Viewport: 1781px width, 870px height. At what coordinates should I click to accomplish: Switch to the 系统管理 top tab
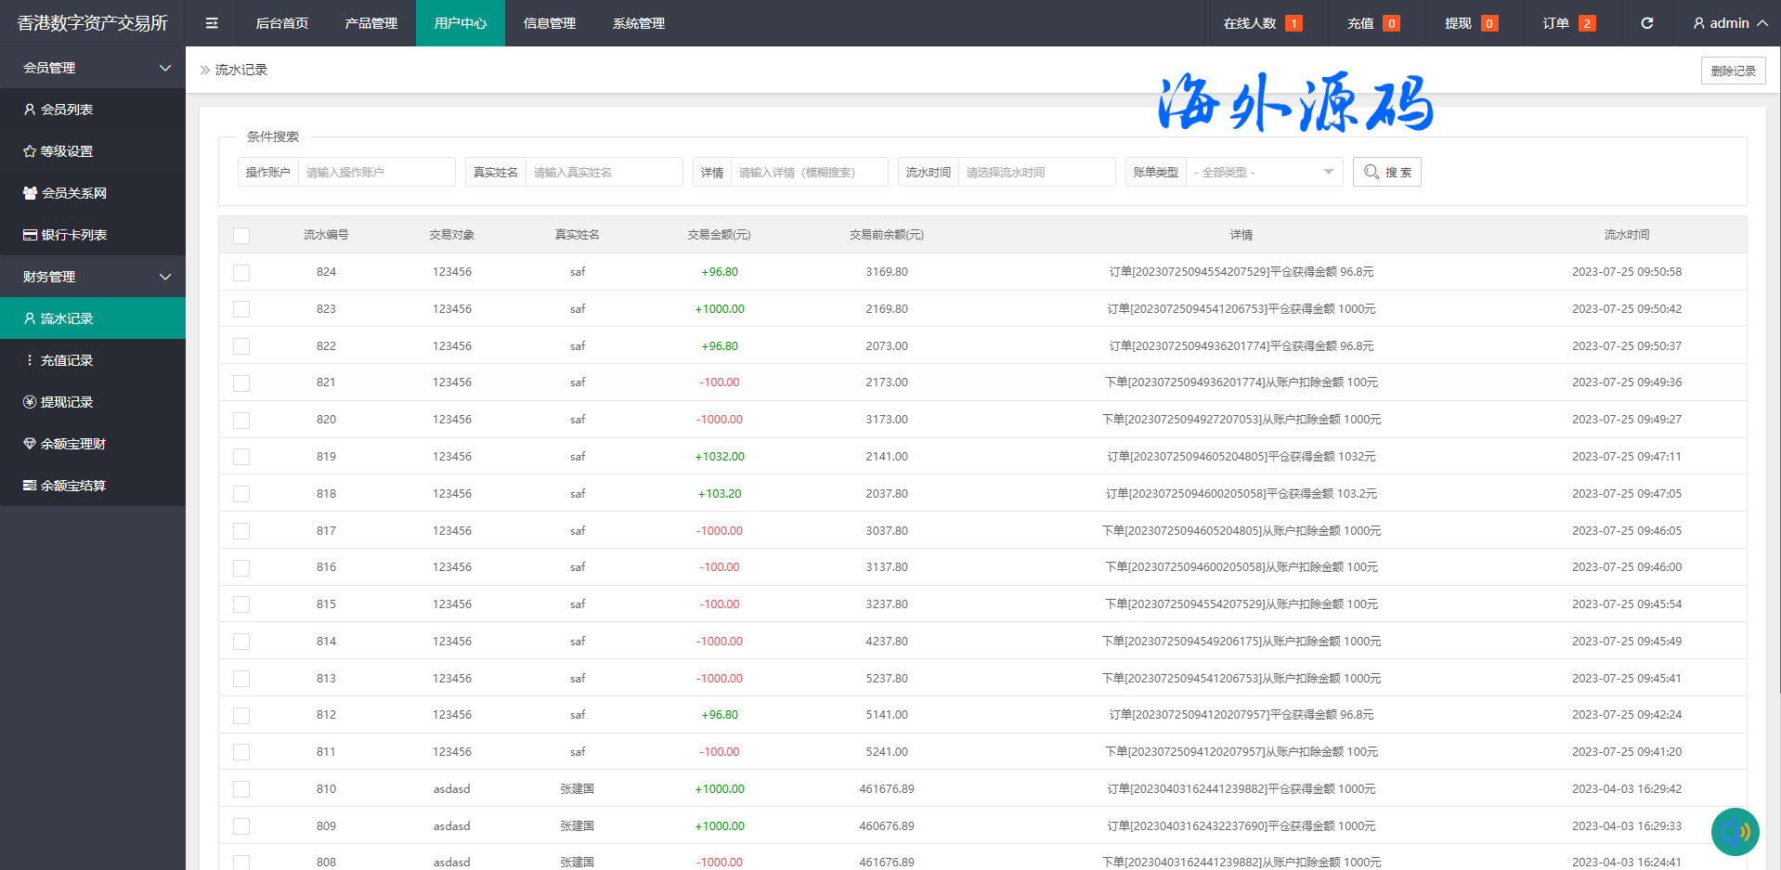coord(638,23)
